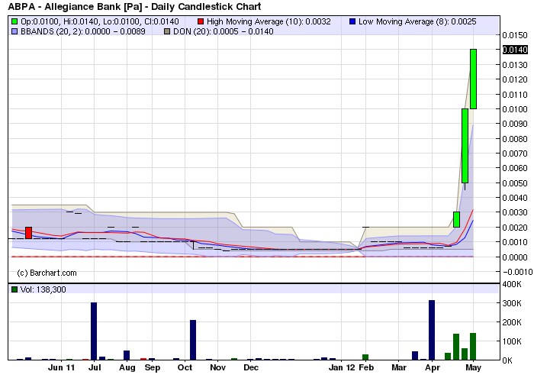This screenshot has height=391, width=534.
Task: Click the red candlestick near 0.0020
Action: pyautogui.click(x=29, y=233)
